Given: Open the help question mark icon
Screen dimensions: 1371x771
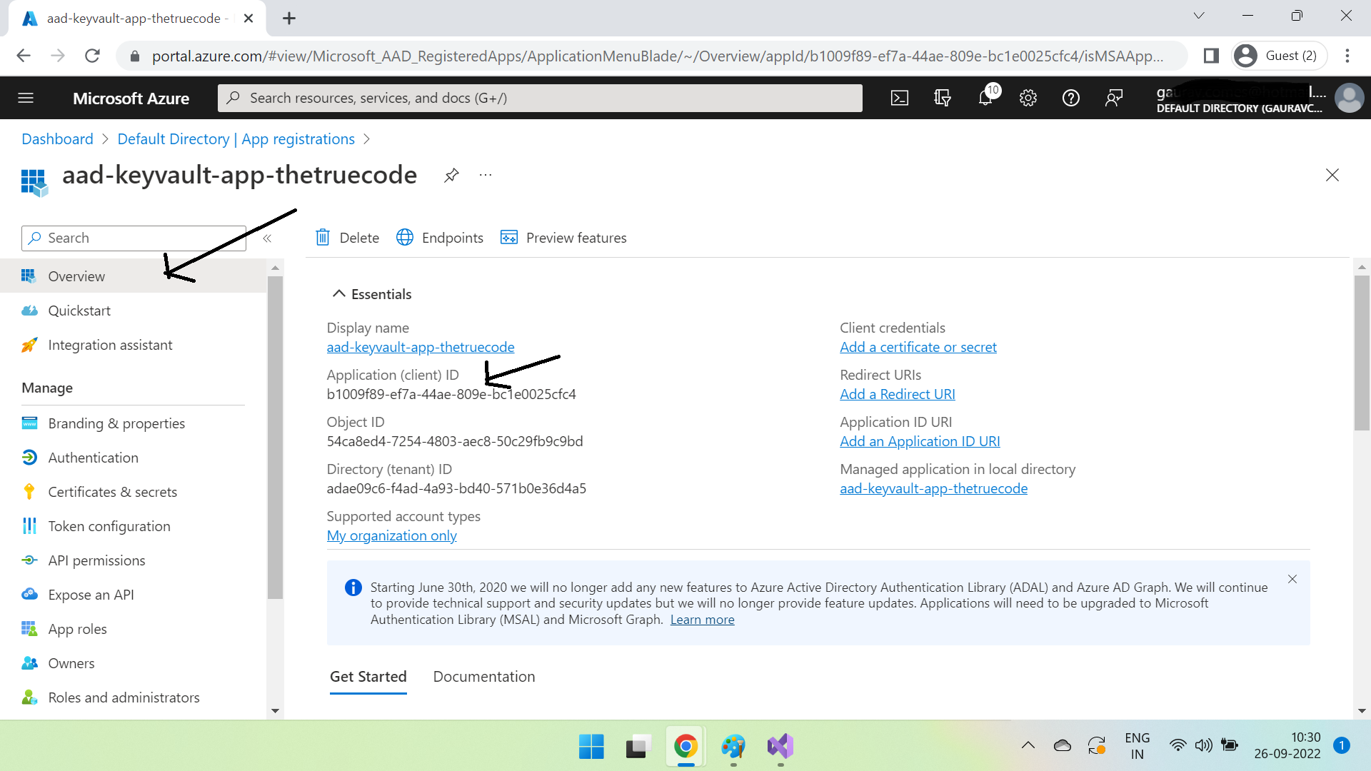Looking at the screenshot, I should (1071, 98).
